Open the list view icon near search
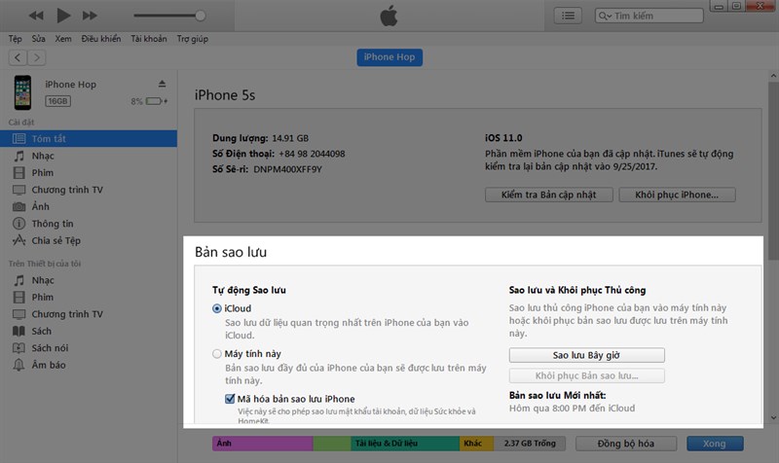Screen dimensions: 779x463 568,16
